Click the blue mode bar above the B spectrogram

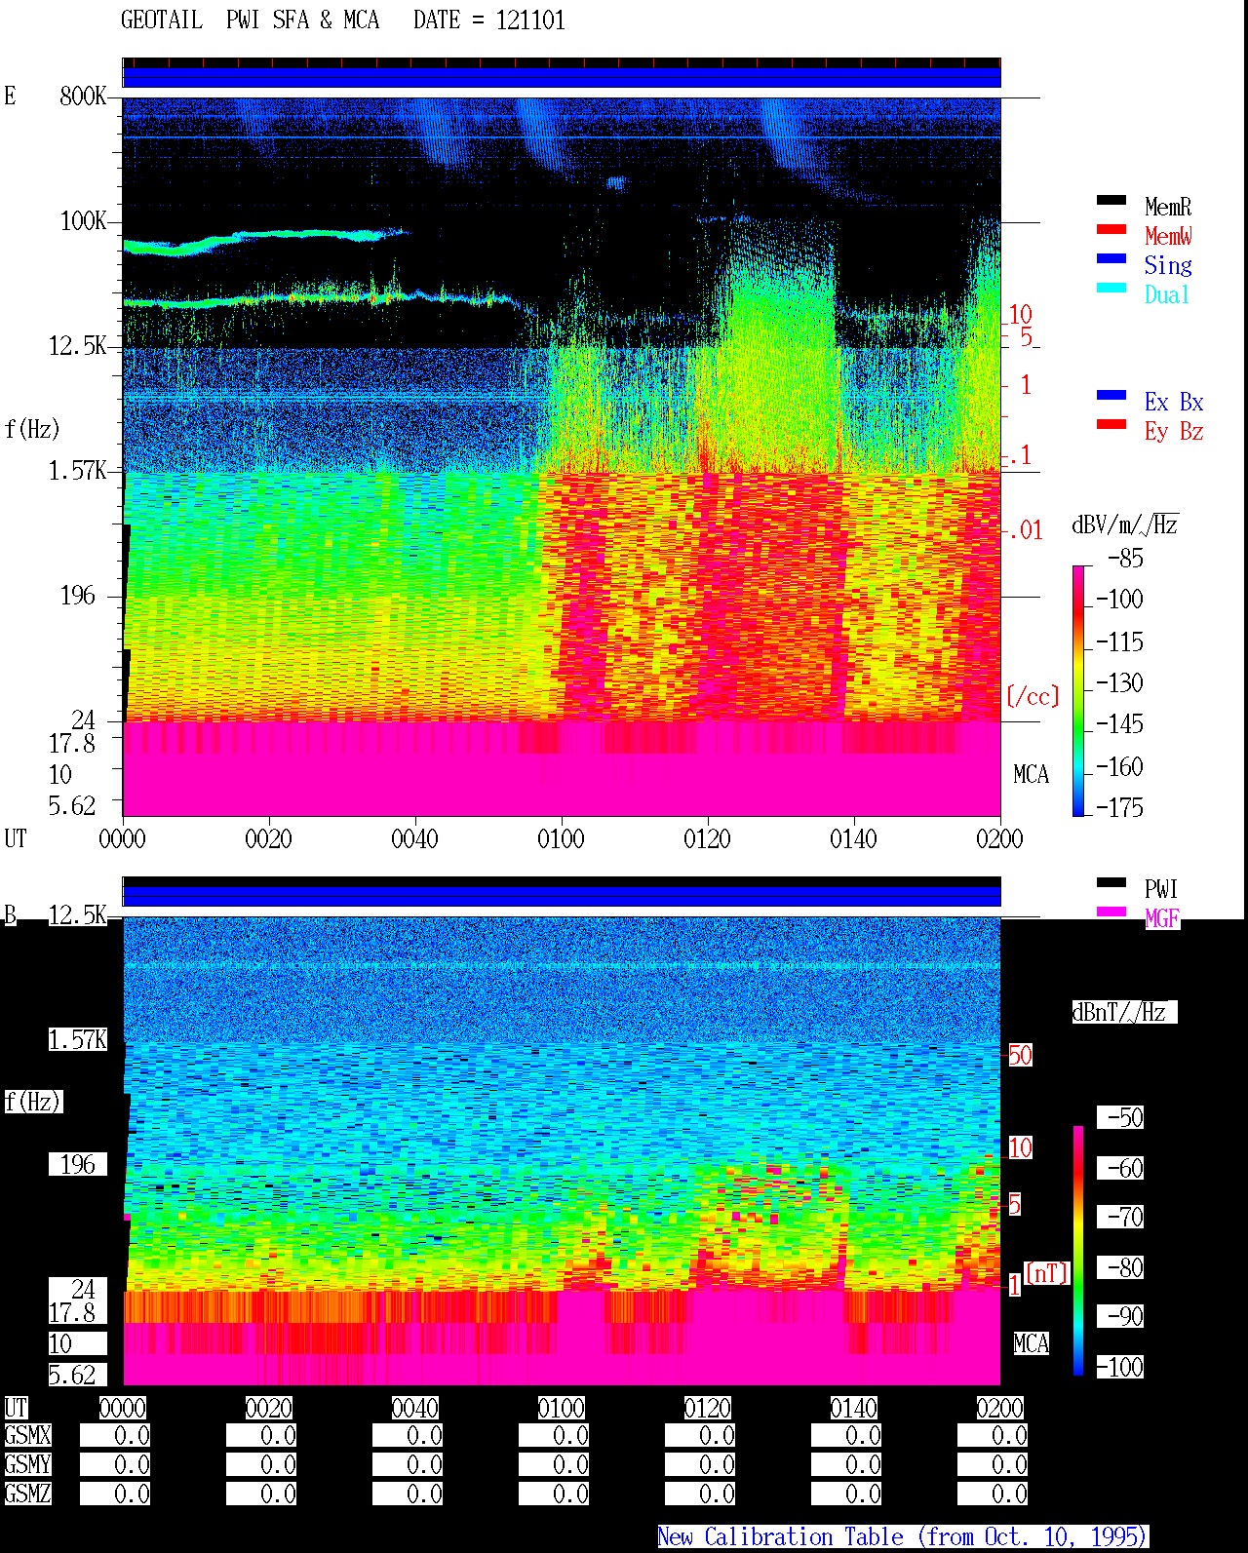point(562,895)
